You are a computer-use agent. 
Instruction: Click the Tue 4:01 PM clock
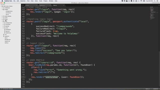pyautogui.click(x=149, y=1)
